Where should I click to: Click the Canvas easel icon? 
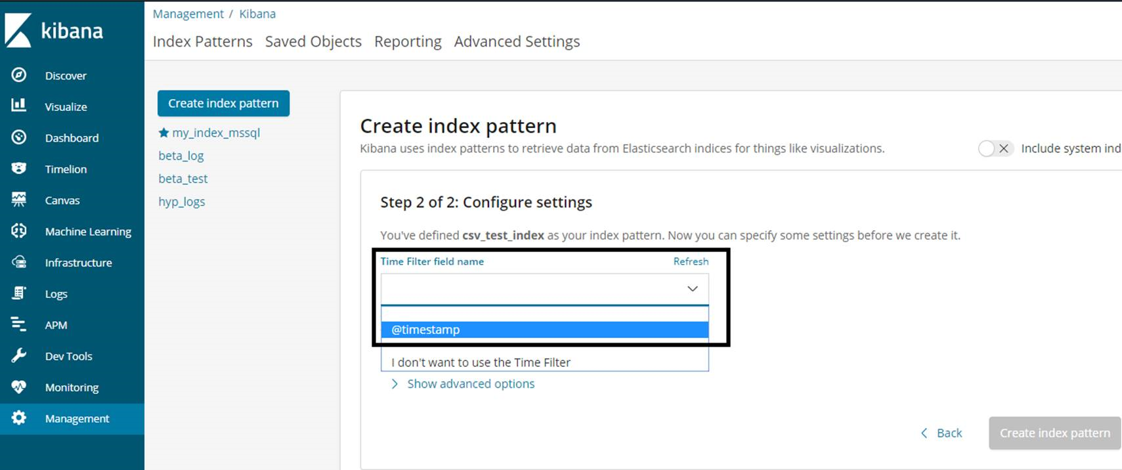point(19,200)
